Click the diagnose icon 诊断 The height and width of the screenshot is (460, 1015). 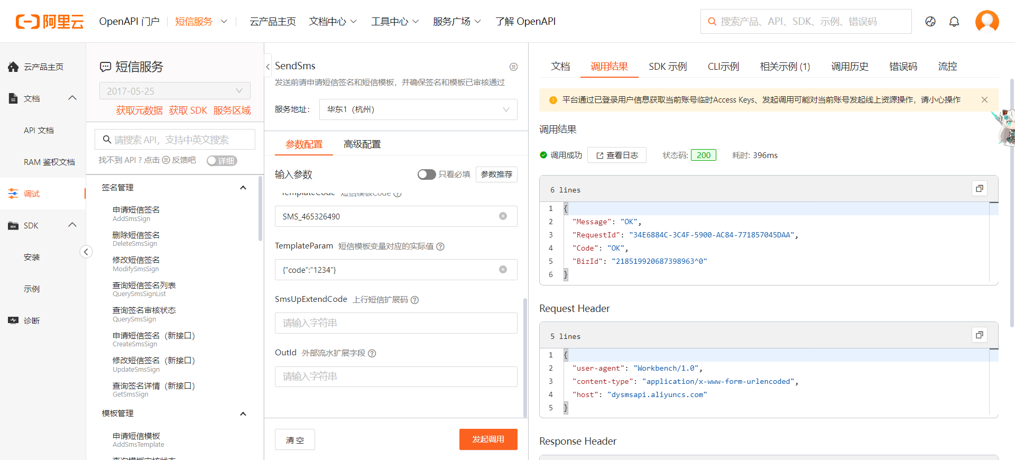(x=13, y=320)
